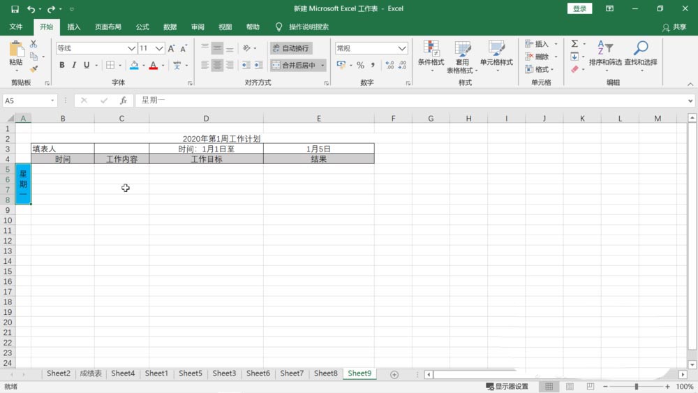
Task: Open the 插入 (Insert) ribbon tab
Action: coord(74,27)
